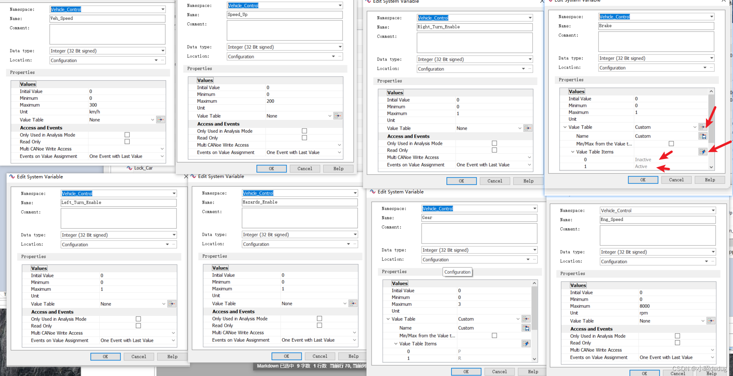Click Cancel in Right_Turn_Enable dialog
Viewport: 733px width, 376px height.
click(495, 181)
